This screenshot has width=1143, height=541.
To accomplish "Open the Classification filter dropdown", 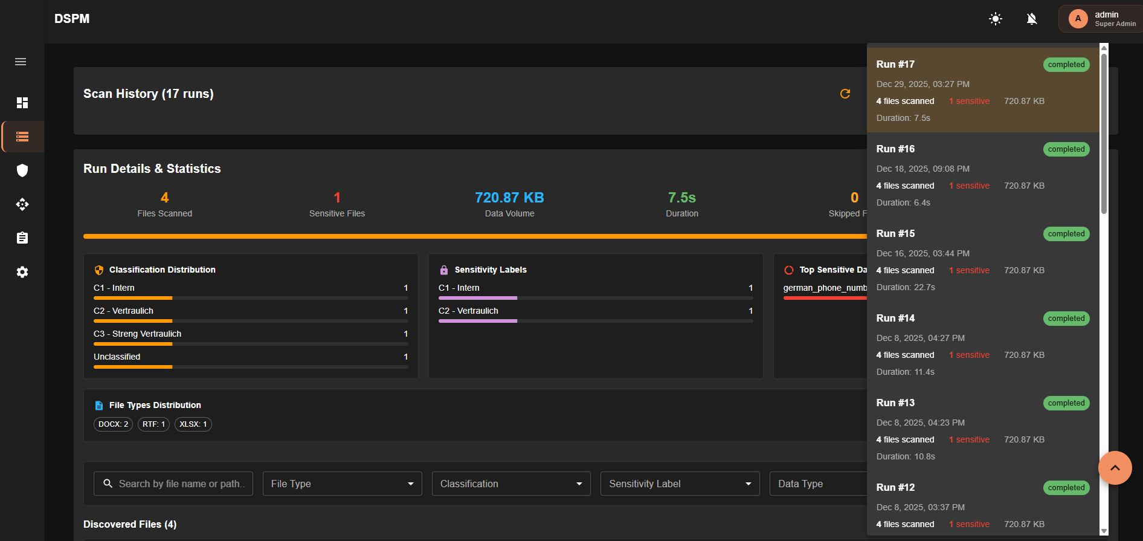I will [x=511, y=484].
